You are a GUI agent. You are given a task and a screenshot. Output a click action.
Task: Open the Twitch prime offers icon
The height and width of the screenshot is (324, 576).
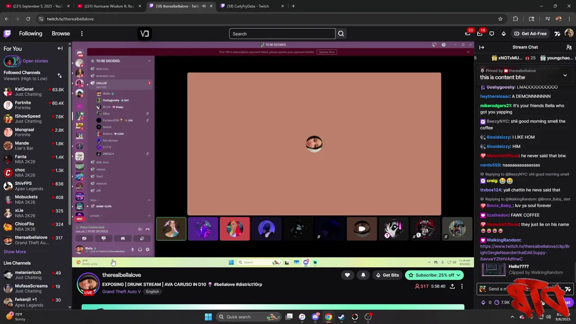click(468, 34)
